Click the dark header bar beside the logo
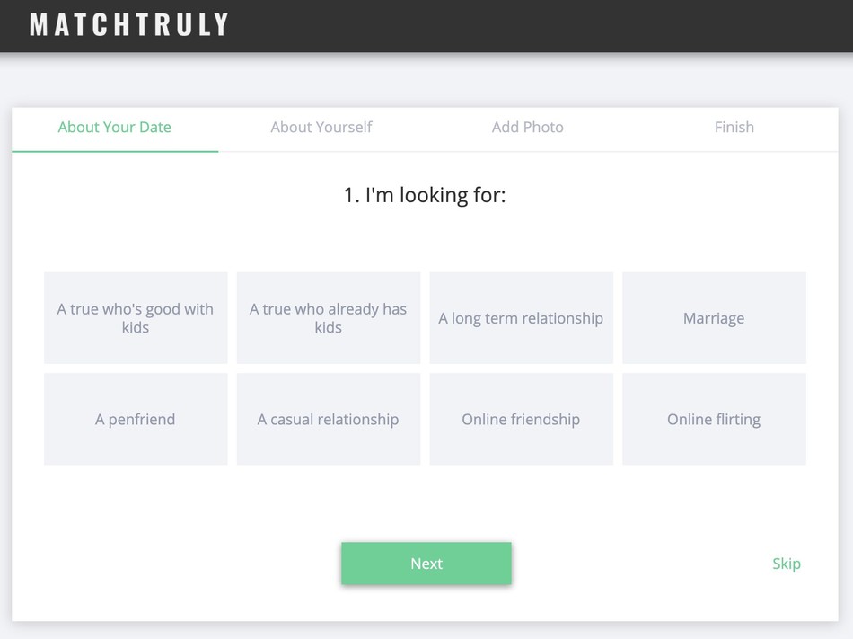The width and height of the screenshot is (853, 639). pyautogui.click(x=539, y=25)
